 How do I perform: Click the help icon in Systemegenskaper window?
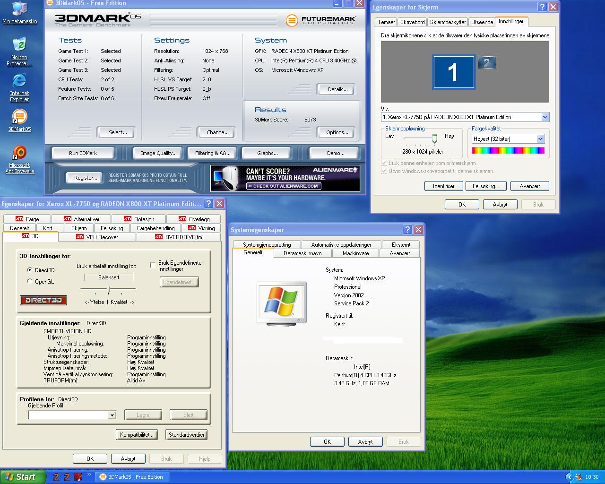click(407, 229)
